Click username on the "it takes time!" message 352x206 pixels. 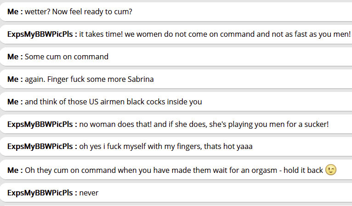tap(42, 34)
